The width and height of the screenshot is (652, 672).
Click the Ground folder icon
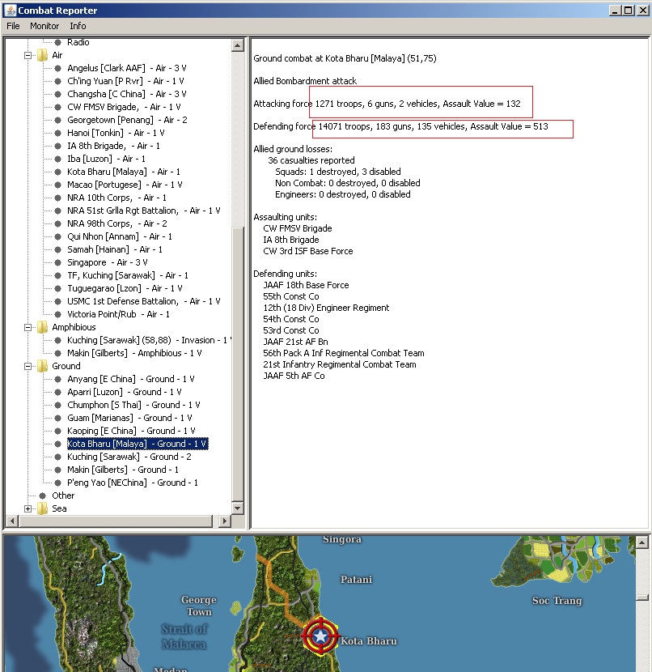coord(42,366)
